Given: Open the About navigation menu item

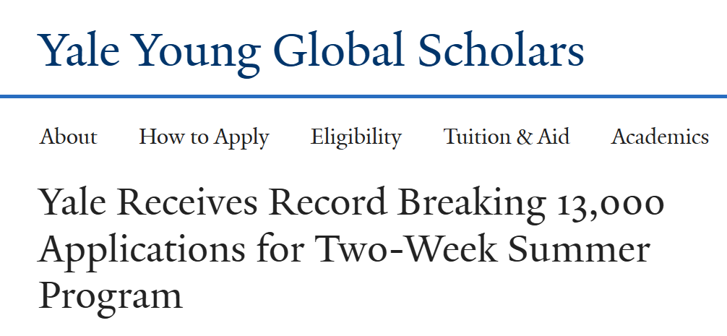Looking at the screenshot, I should point(68,137).
